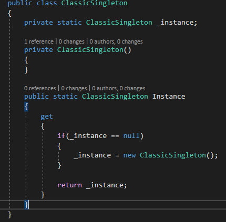Click the 'public' keyword on the class line
Viewport: 226px width, 222px height.
tap(20, 3)
